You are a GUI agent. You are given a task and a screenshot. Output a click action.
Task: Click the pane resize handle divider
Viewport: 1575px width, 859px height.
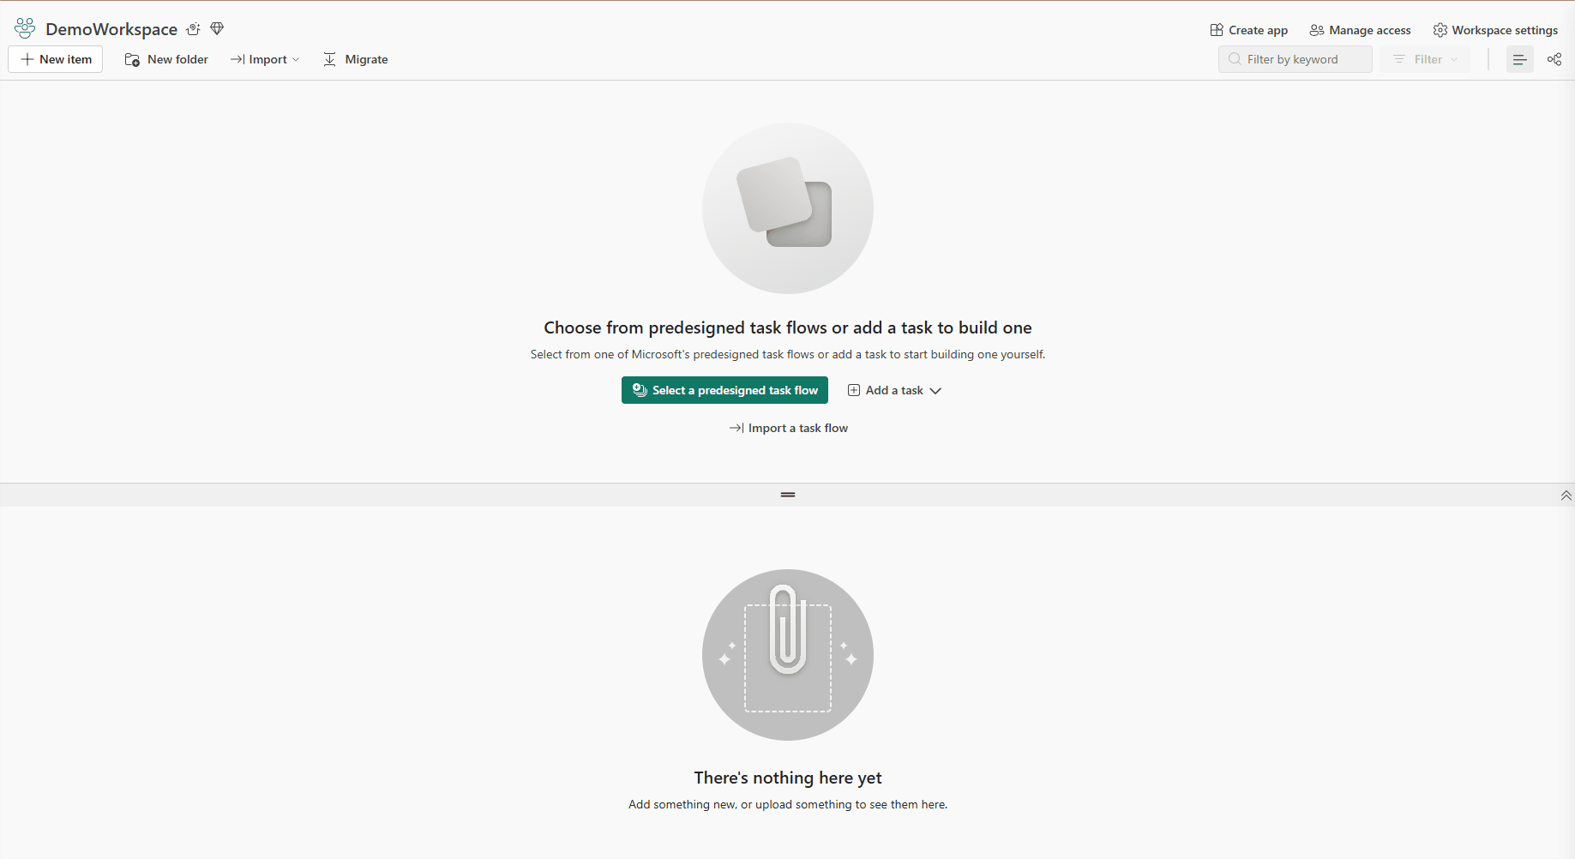(x=787, y=495)
